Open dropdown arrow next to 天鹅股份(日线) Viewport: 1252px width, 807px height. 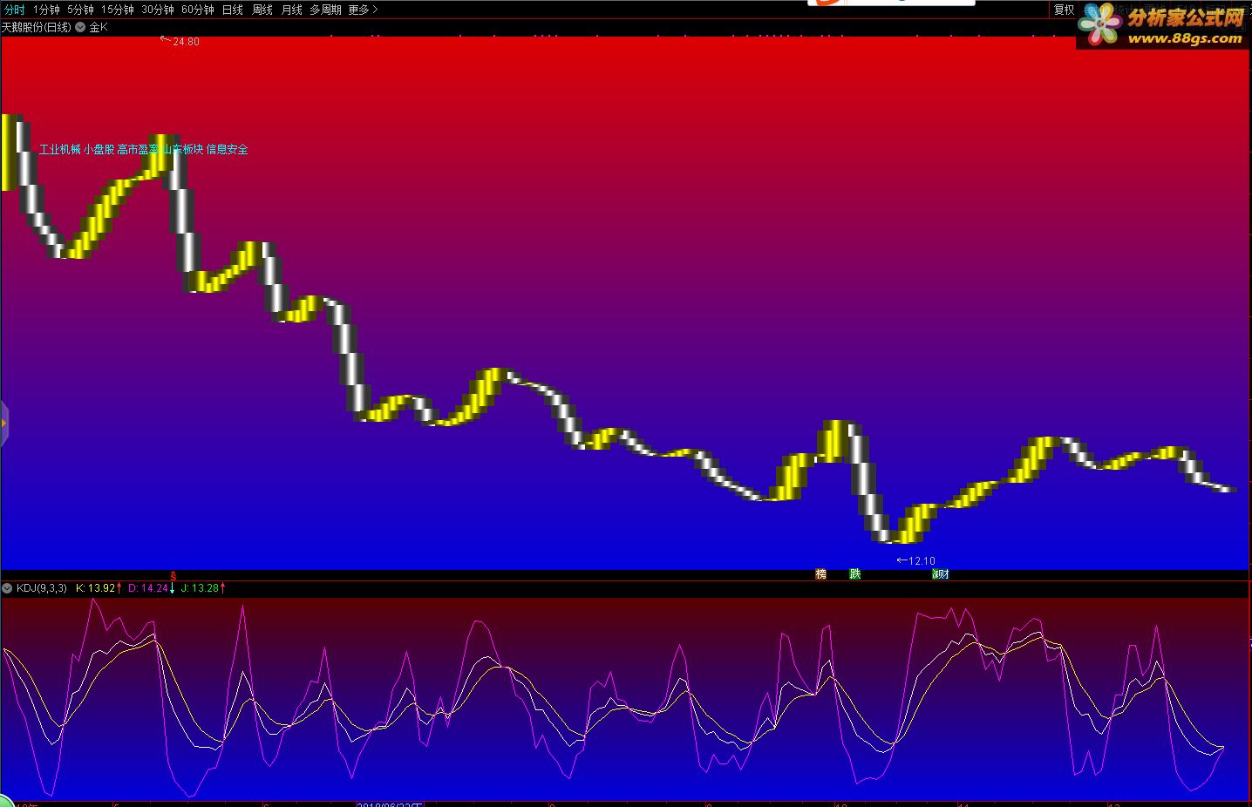coord(80,27)
